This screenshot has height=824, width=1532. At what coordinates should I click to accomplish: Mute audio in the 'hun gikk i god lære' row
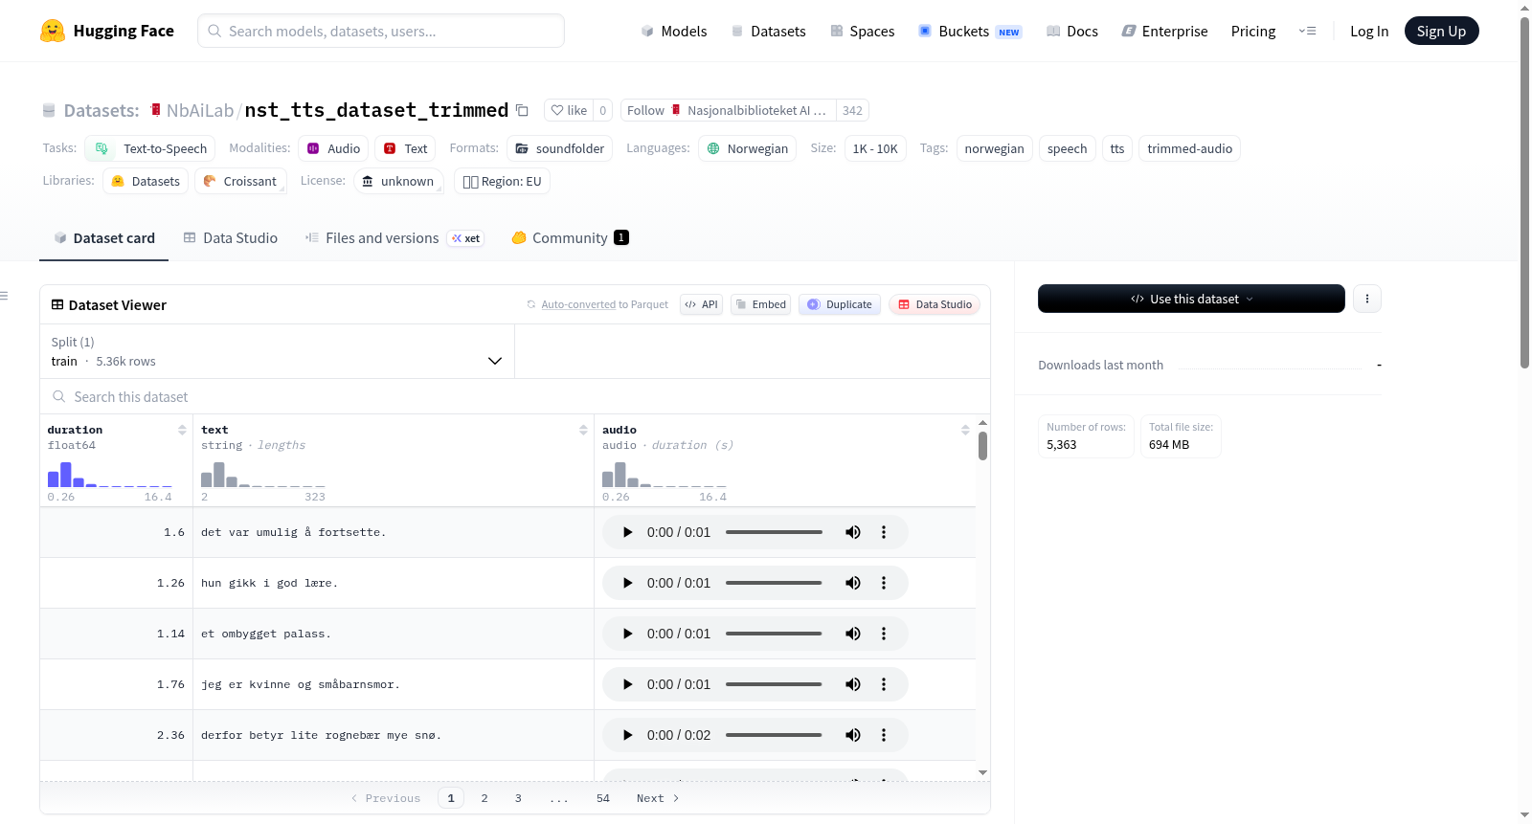click(852, 583)
